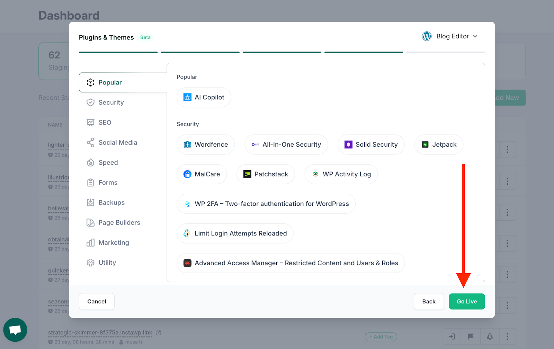The height and width of the screenshot is (349, 554).
Task: Pick the Patchstack plugin chip
Action: (x=266, y=174)
